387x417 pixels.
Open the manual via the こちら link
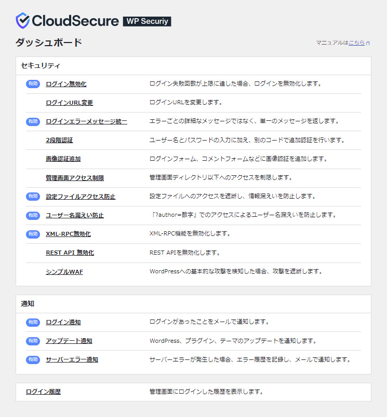[x=356, y=43]
